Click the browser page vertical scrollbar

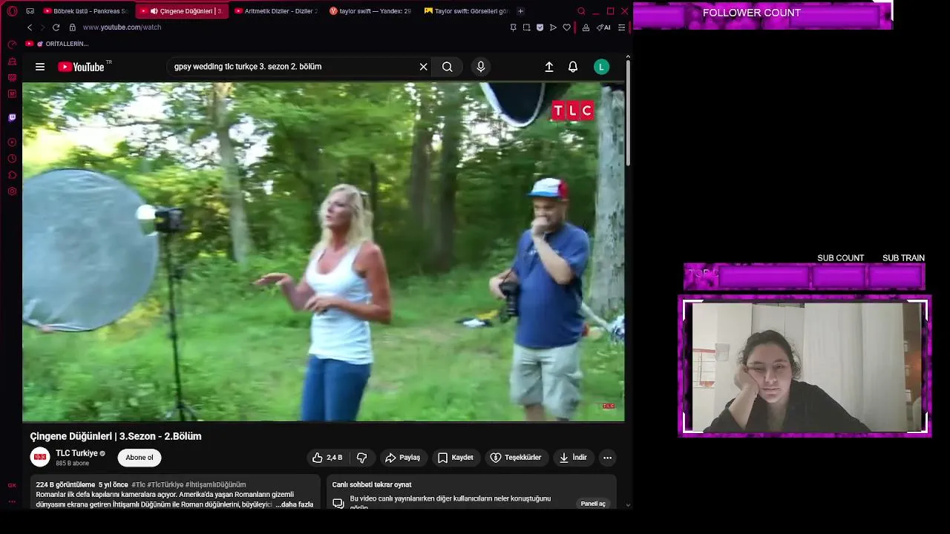coord(628,111)
